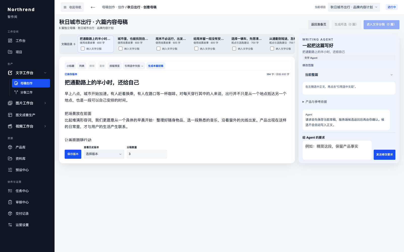404x252 pixels.
Task: Click the 运营设置 settings icon
Action: (10, 225)
